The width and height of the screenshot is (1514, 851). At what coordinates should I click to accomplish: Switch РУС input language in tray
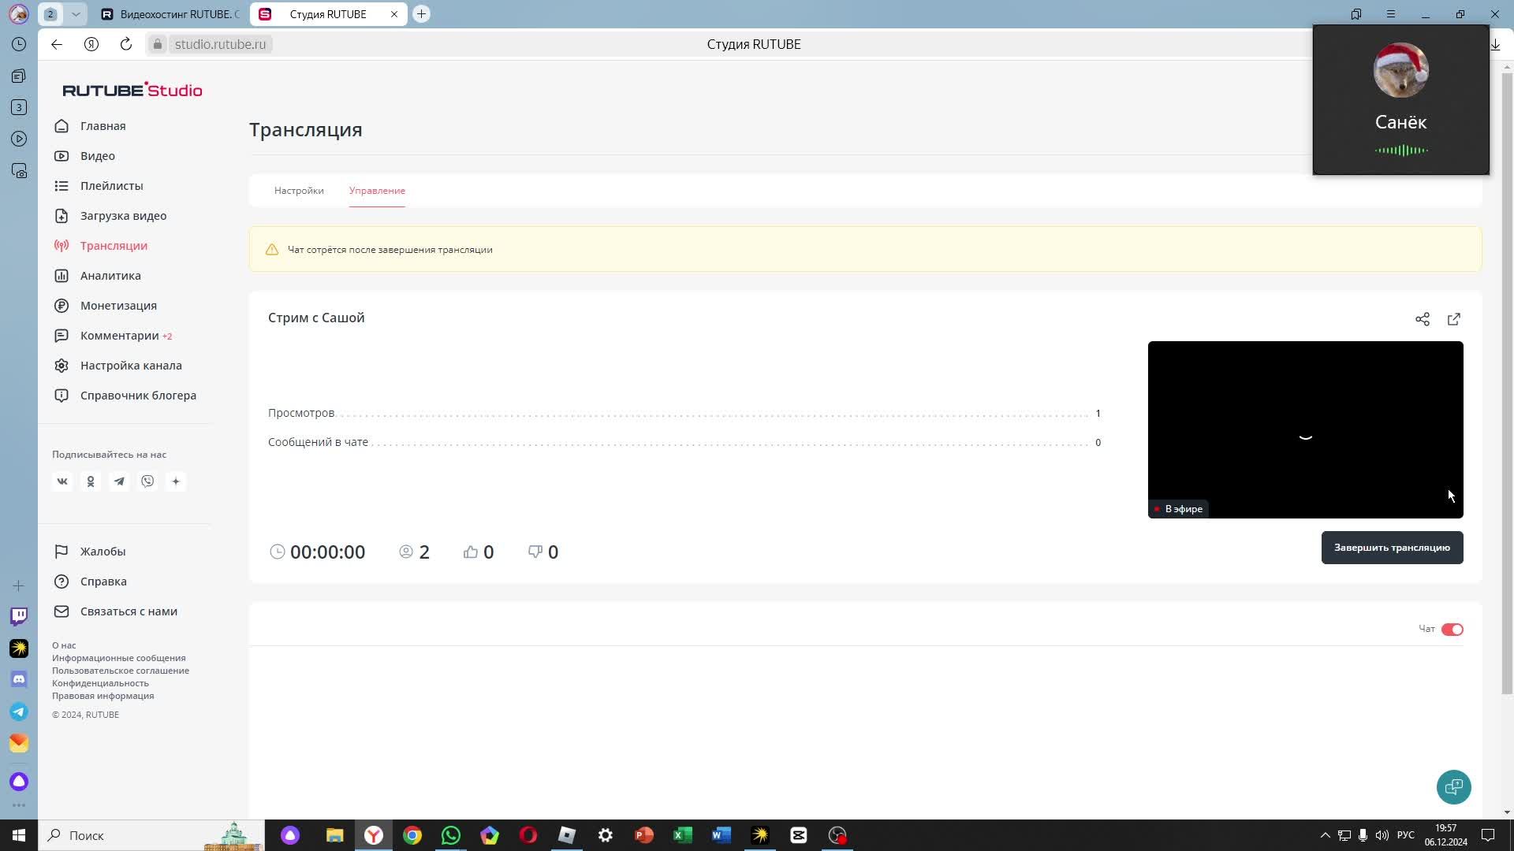(1406, 835)
